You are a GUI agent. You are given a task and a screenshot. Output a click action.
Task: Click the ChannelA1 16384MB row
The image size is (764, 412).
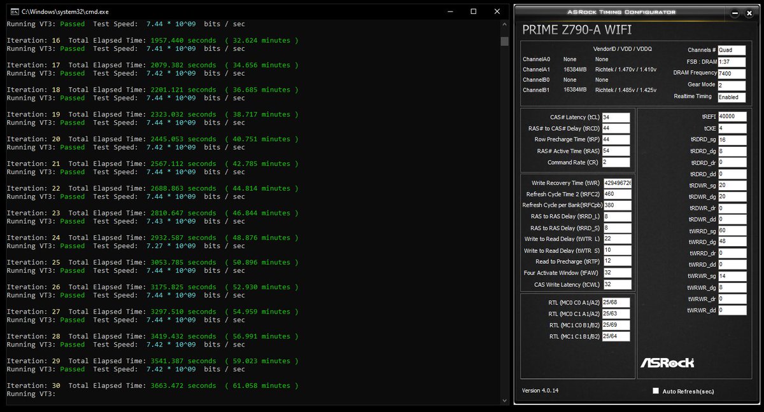pos(590,69)
